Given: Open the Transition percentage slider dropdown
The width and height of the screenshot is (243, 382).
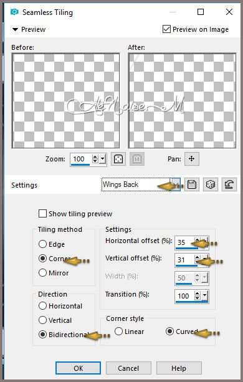Looking at the screenshot, I should (205, 296).
